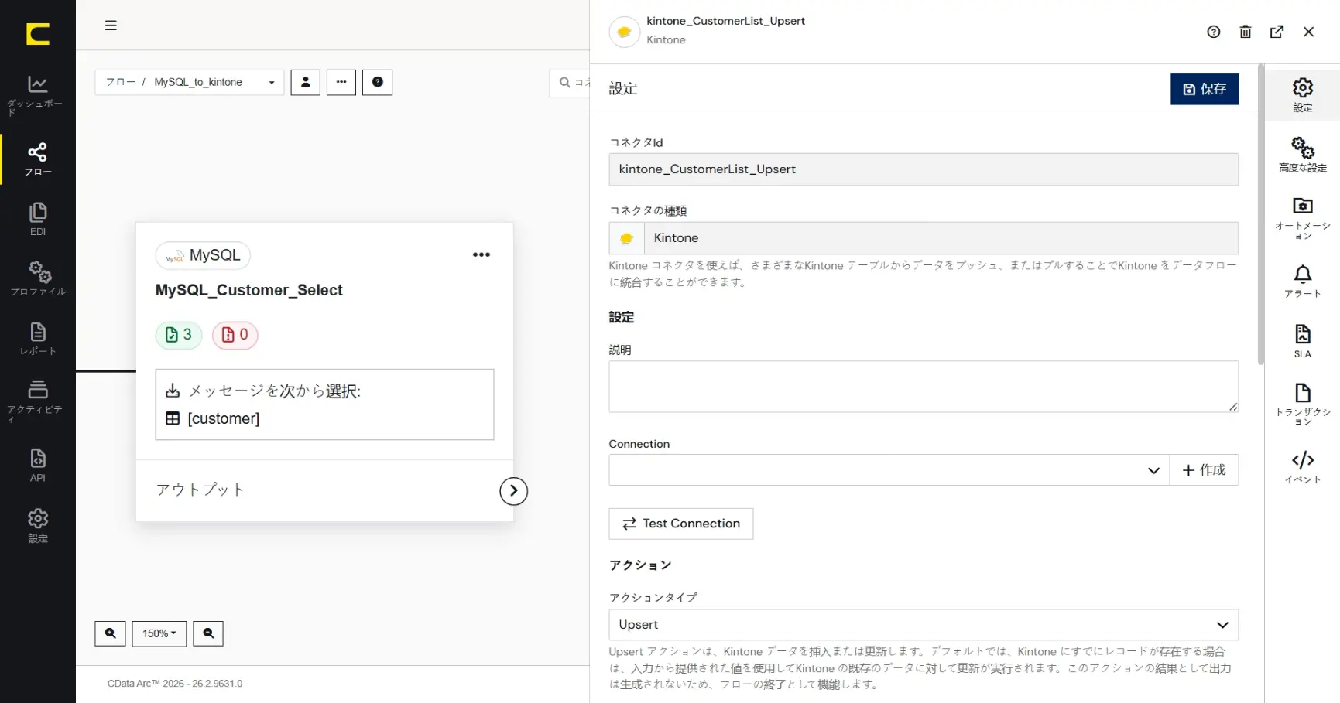Close the connector settings panel
Screen dimensions: 1340x703
coord(1309,32)
